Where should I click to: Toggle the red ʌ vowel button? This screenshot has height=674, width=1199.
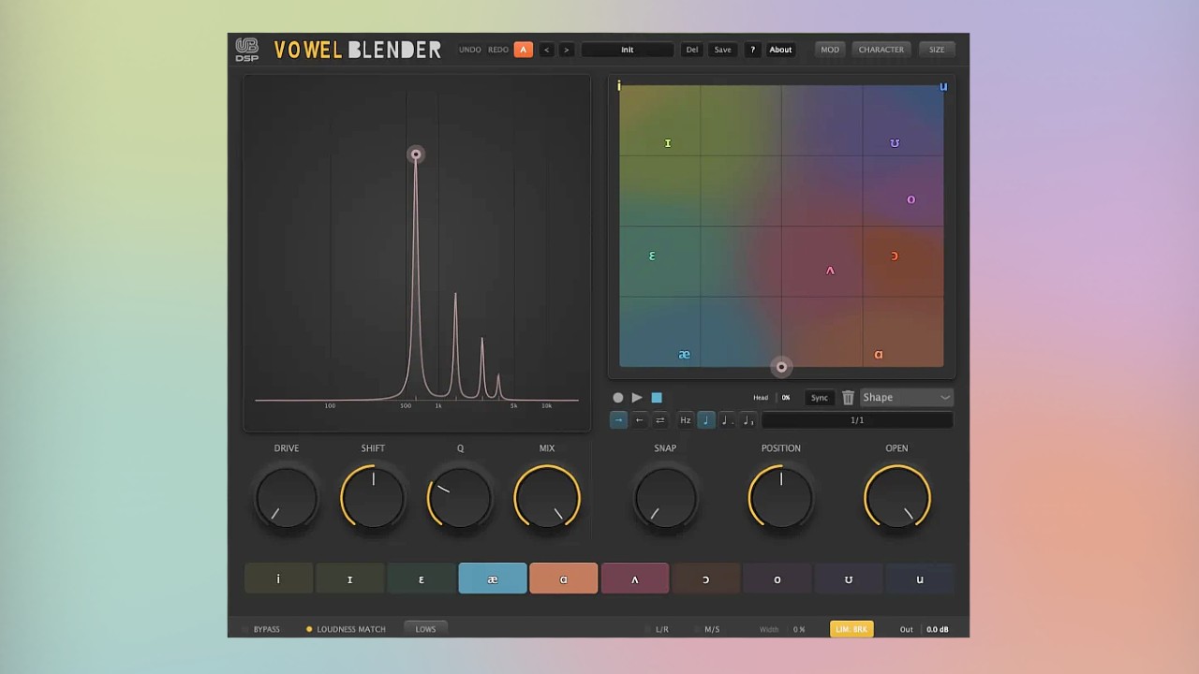click(635, 579)
